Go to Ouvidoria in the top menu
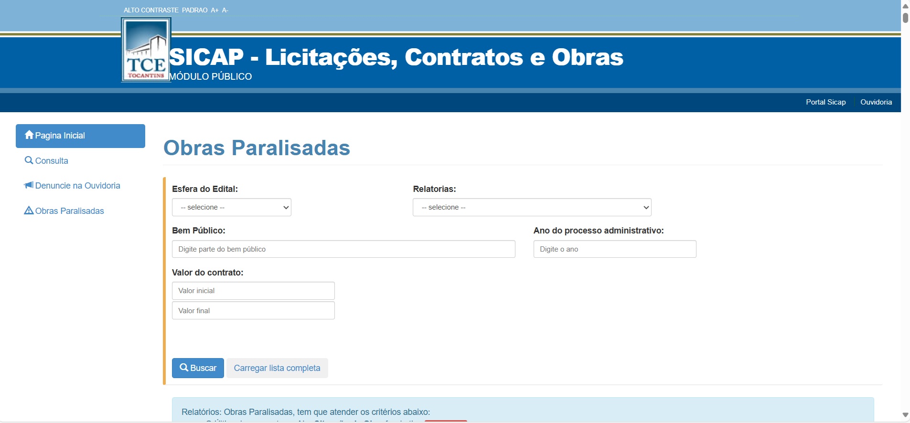Screen dimensions: 910x423 click(x=876, y=102)
